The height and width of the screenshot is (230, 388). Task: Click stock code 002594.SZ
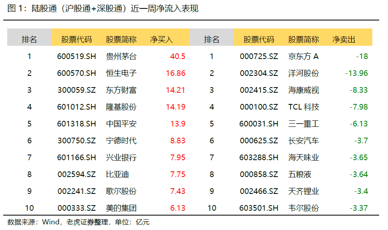click(76, 174)
